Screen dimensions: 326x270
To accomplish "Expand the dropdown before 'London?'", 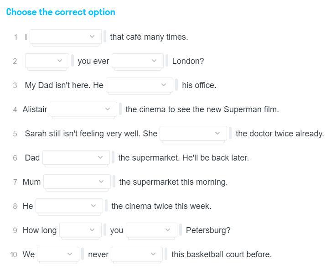I will pos(138,61).
